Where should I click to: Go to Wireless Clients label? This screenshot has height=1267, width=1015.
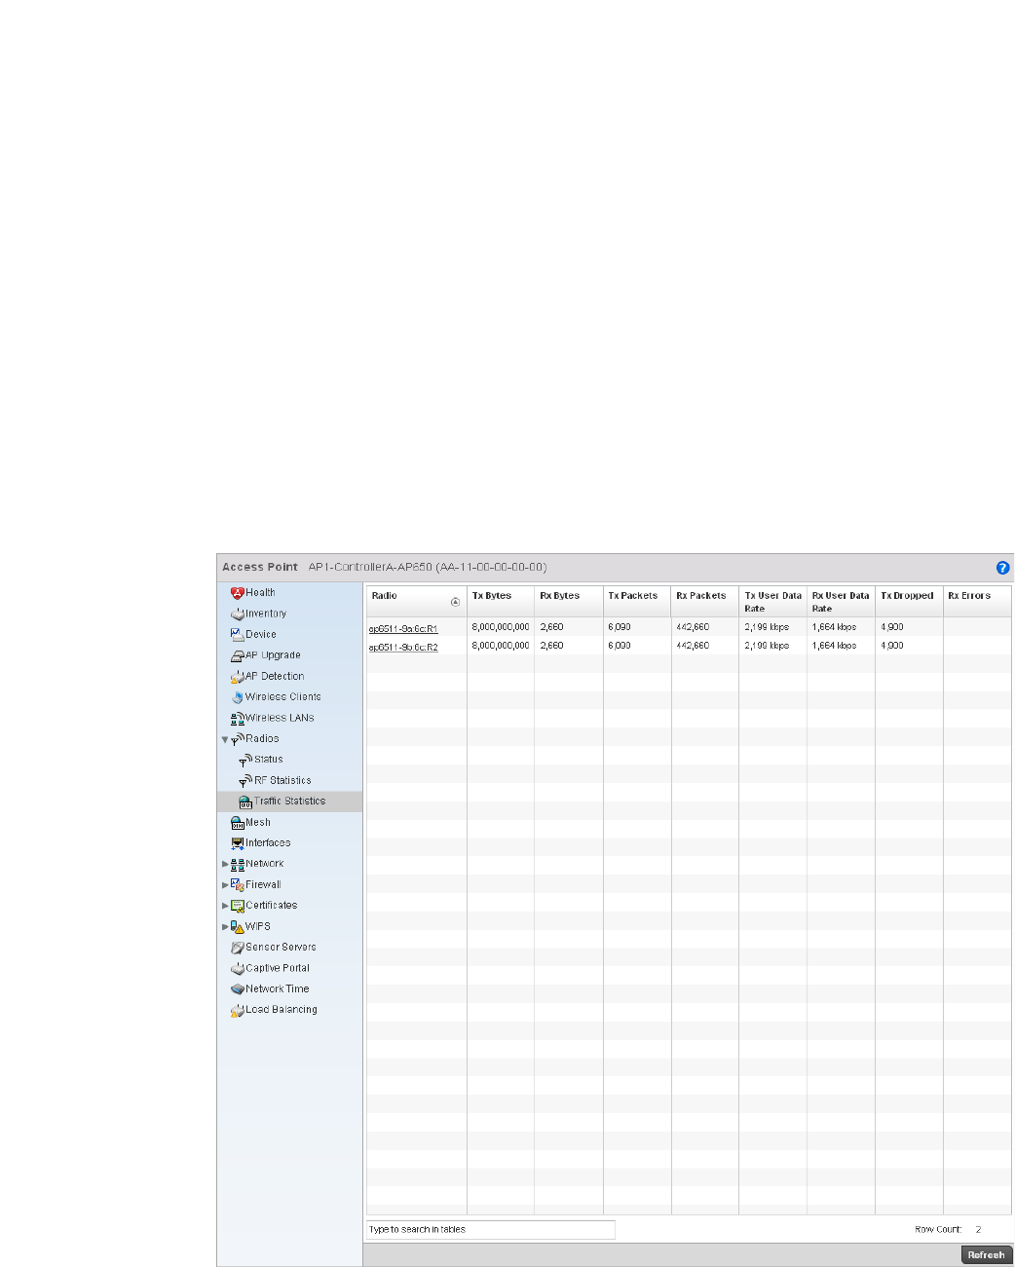282,697
